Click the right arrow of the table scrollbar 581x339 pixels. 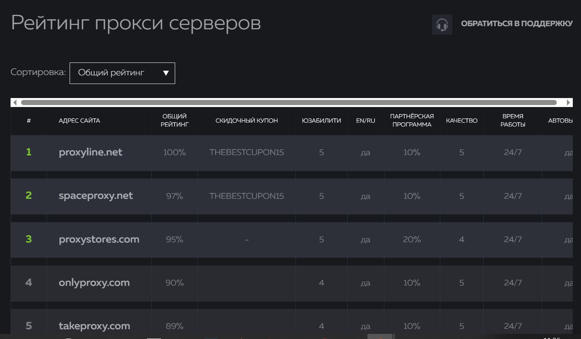coord(568,103)
